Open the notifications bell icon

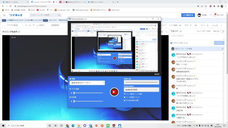click(x=215, y=15)
